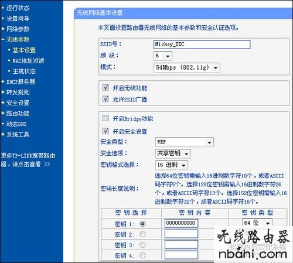Toggle 开启无线功能 checkbox

pyautogui.click(x=105, y=87)
